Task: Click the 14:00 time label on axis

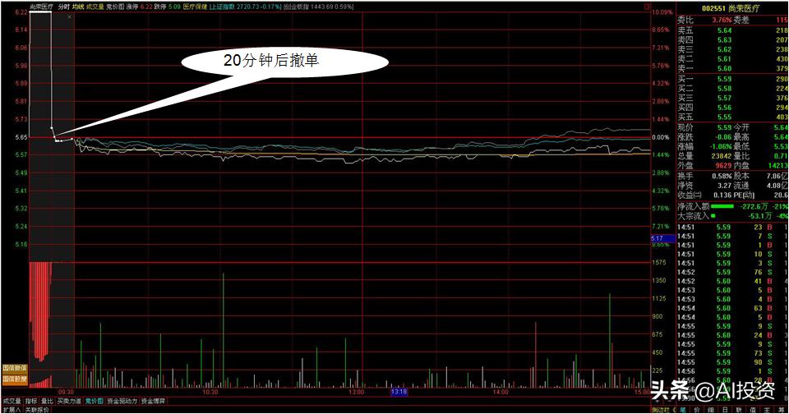Action: tap(501, 391)
